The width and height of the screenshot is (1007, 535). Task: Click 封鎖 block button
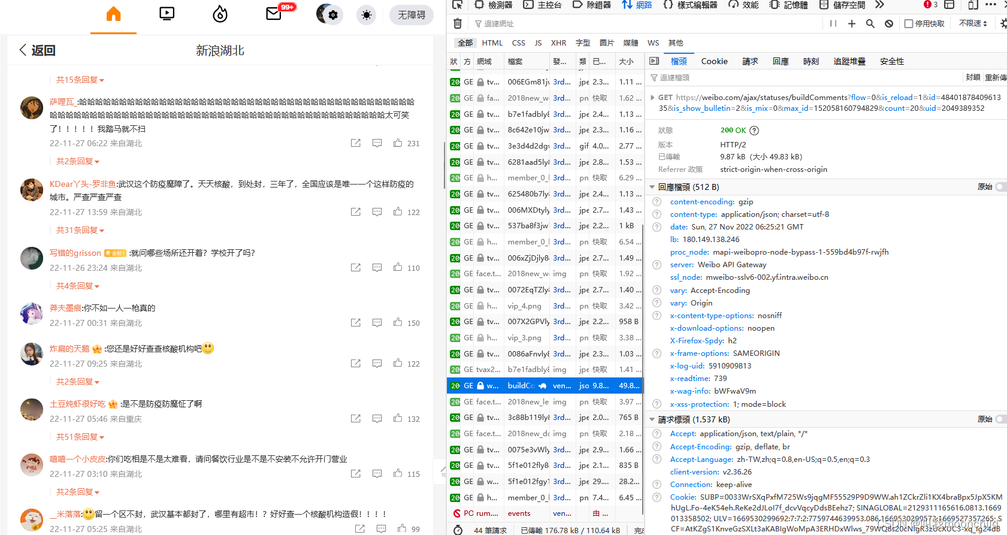(x=973, y=77)
